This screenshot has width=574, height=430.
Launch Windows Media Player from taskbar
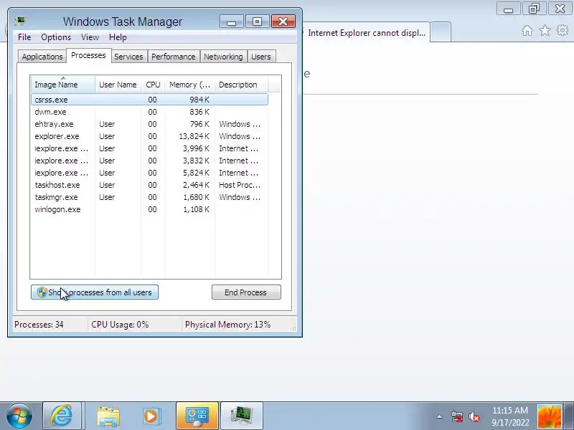coord(151,416)
